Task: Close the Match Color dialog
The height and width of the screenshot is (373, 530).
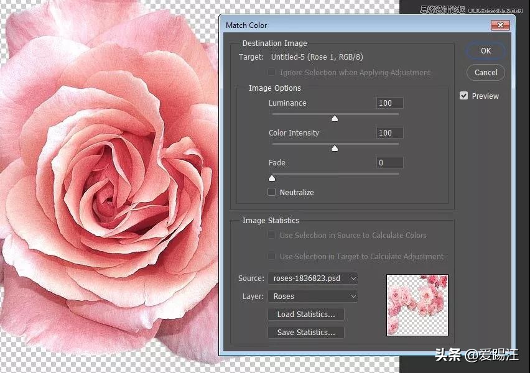Action: click(500, 25)
